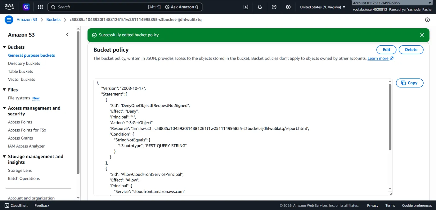Go to Buckets breadcrumb
This screenshot has width=436, height=210.
click(x=53, y=20)
